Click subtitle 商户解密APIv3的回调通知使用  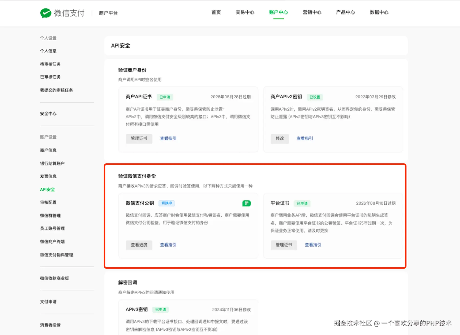click(146, 292)
